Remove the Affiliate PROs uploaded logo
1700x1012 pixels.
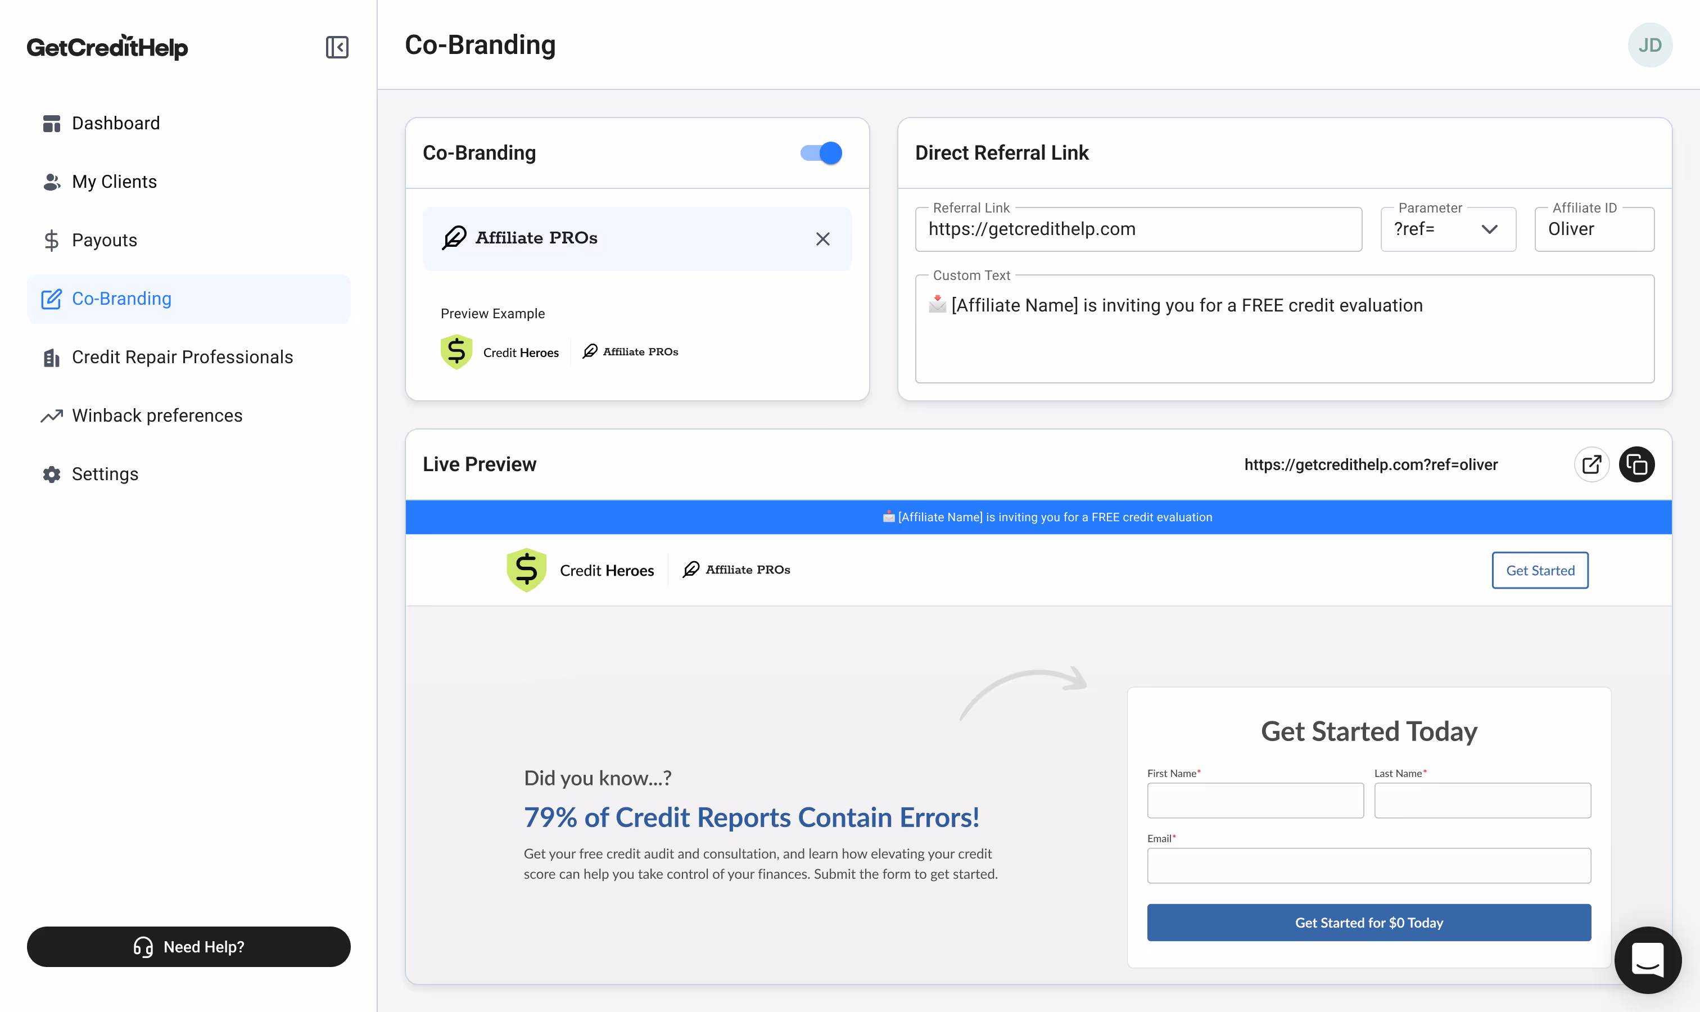pyautogui.click(x=823, y=239)
